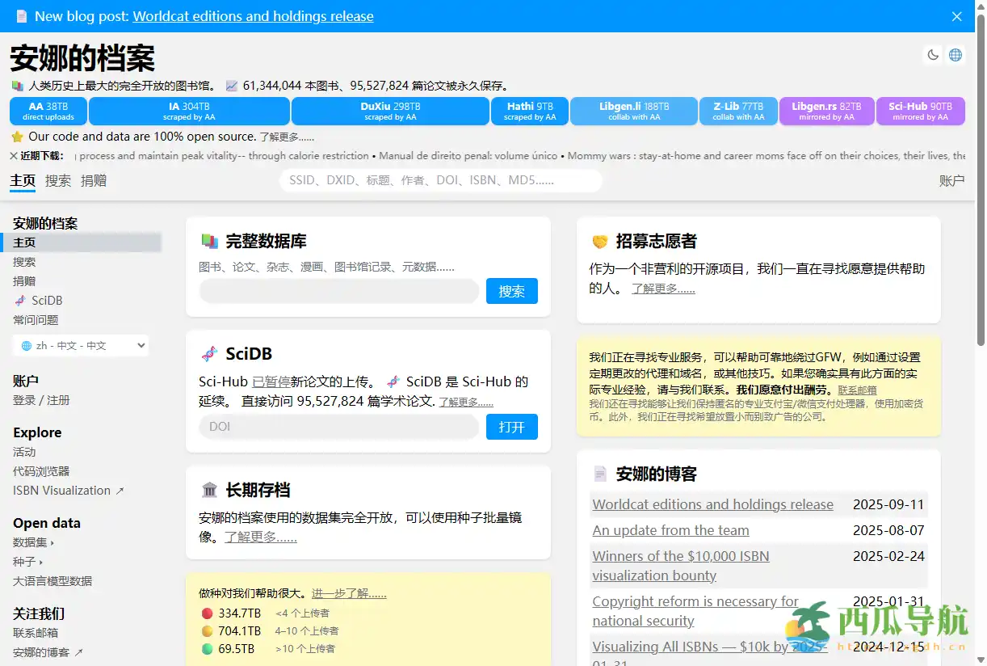987x666 pixels.
Task: Select the AA 38TB direct uploads badge
Action: [48, 111]
